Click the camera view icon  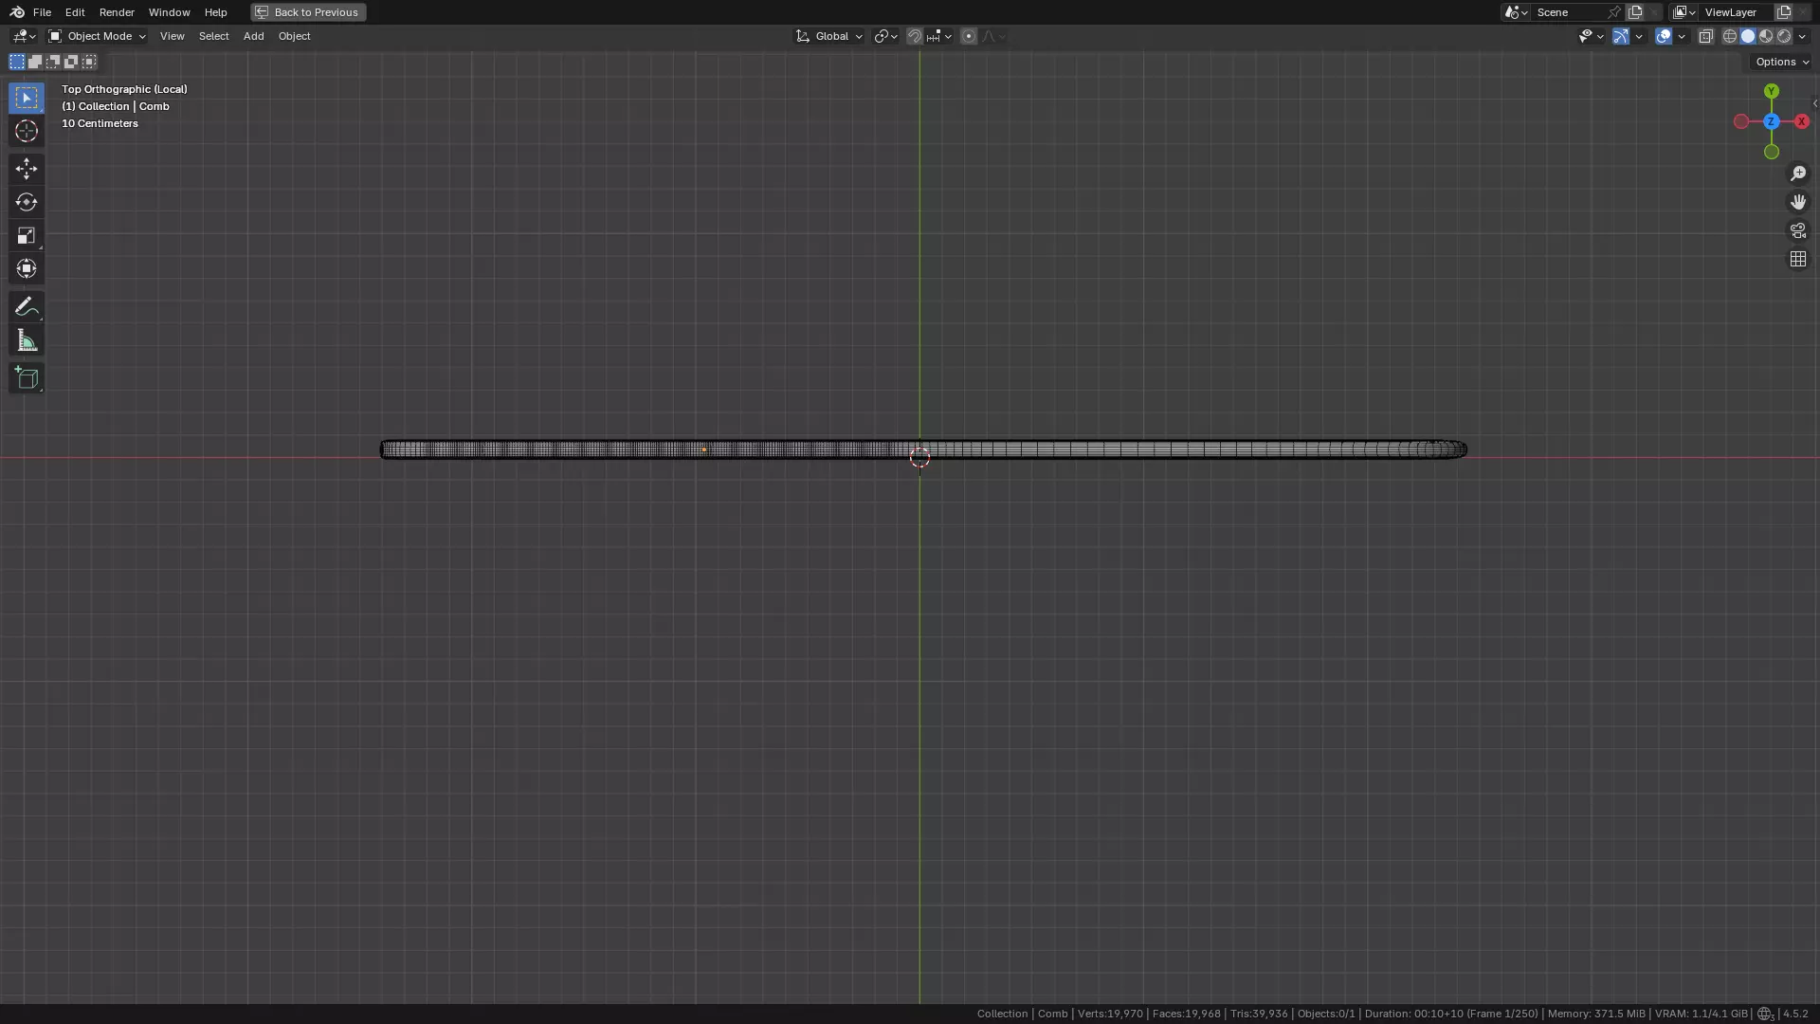pos(1797,230)
